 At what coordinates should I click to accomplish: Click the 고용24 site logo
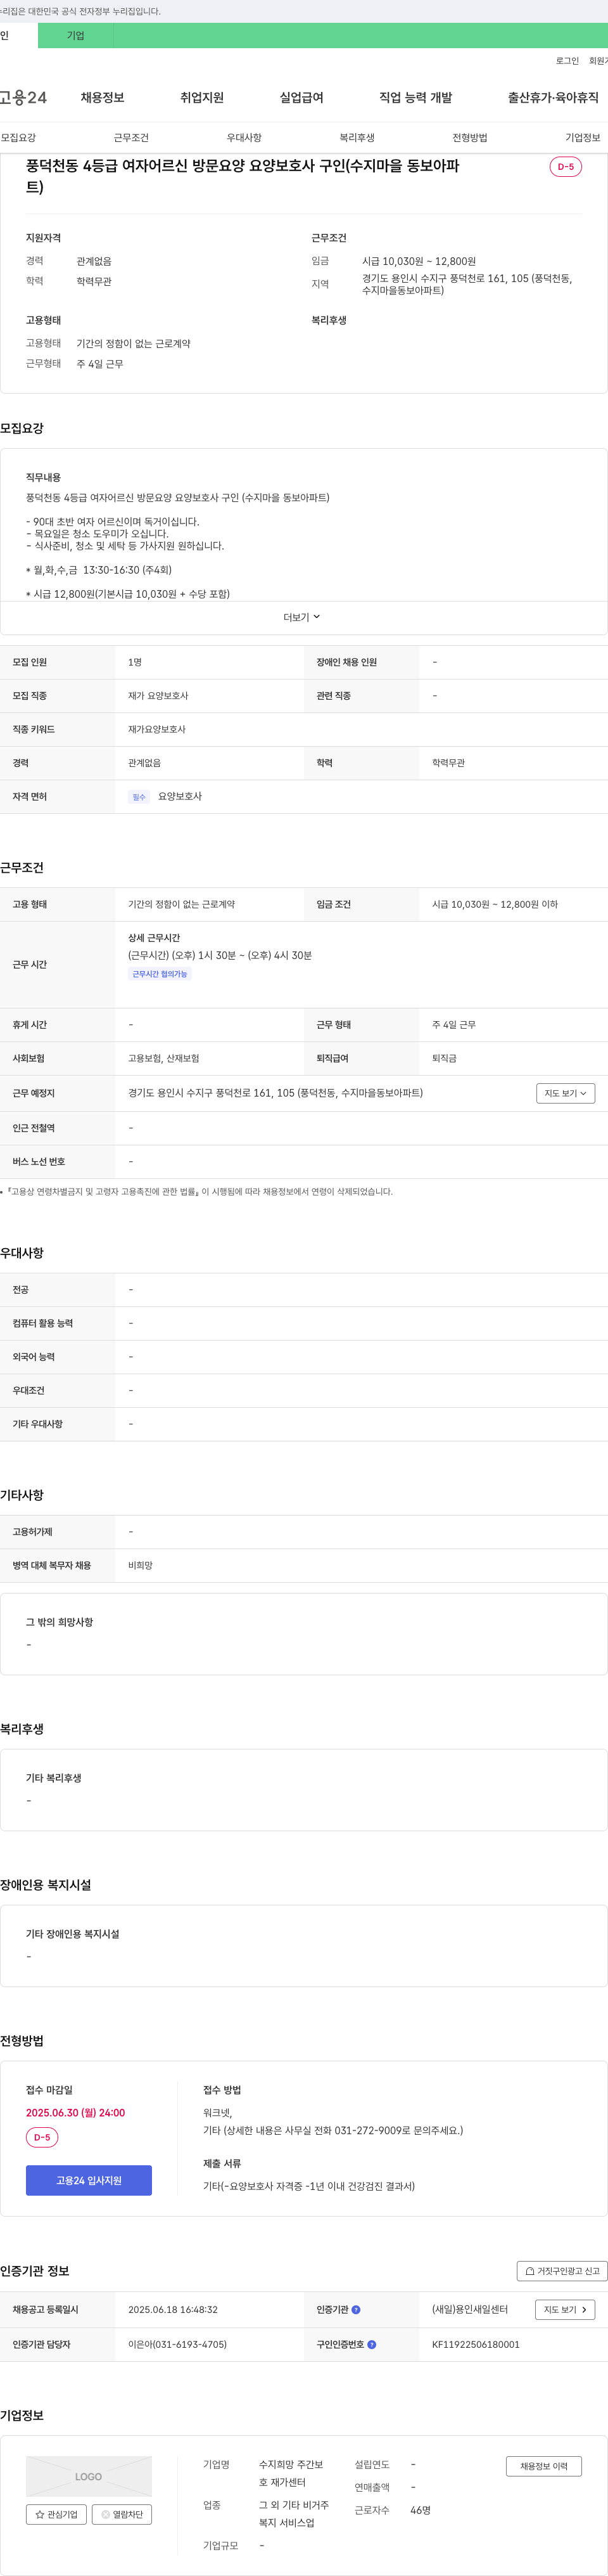coord(23,97)
